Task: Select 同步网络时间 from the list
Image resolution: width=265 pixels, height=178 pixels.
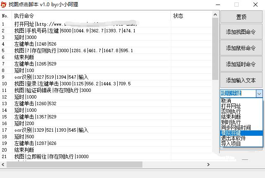Action: [x=235, y=128]
